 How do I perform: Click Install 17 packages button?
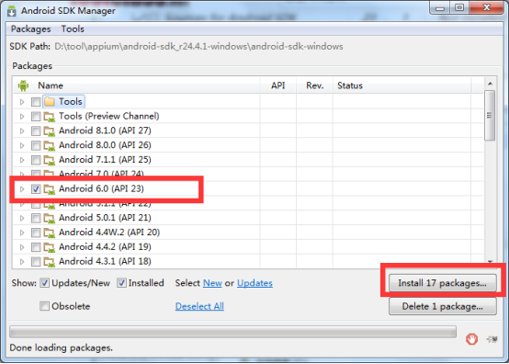coord(443,283)
